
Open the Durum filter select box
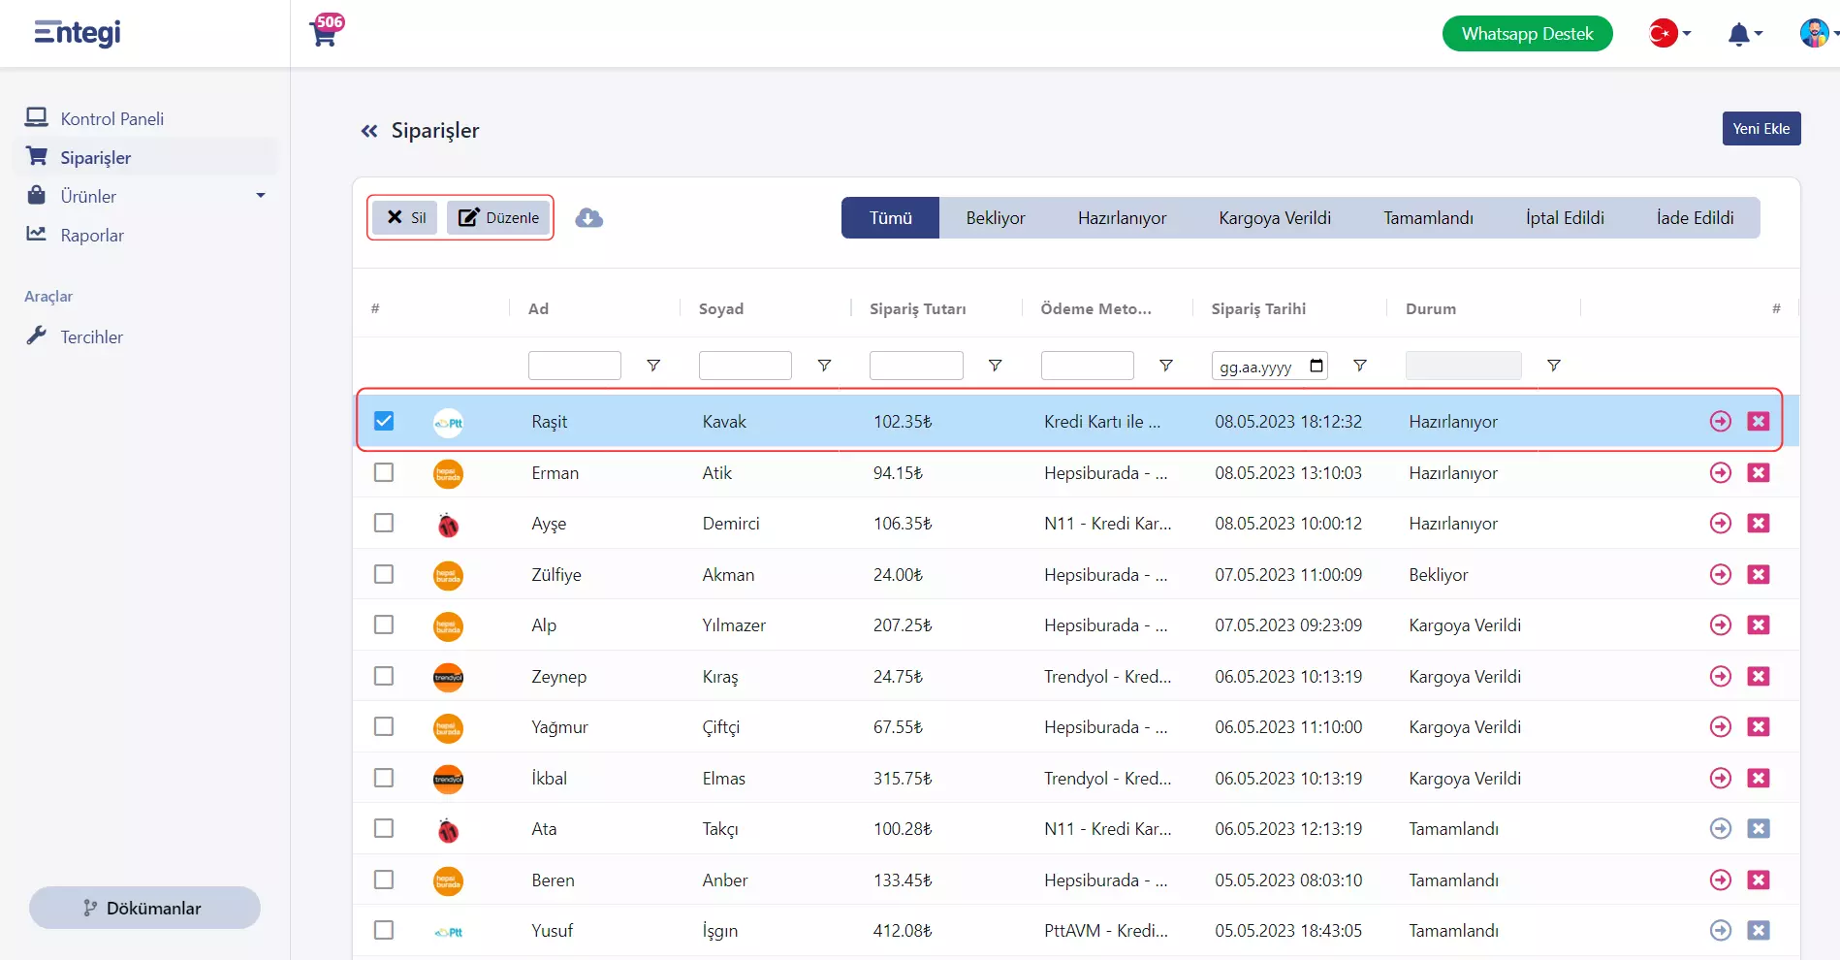(1463, 366)
